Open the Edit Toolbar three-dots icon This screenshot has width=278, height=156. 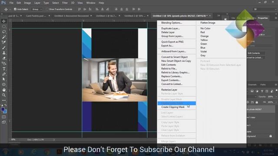click(x=4, y=100)
